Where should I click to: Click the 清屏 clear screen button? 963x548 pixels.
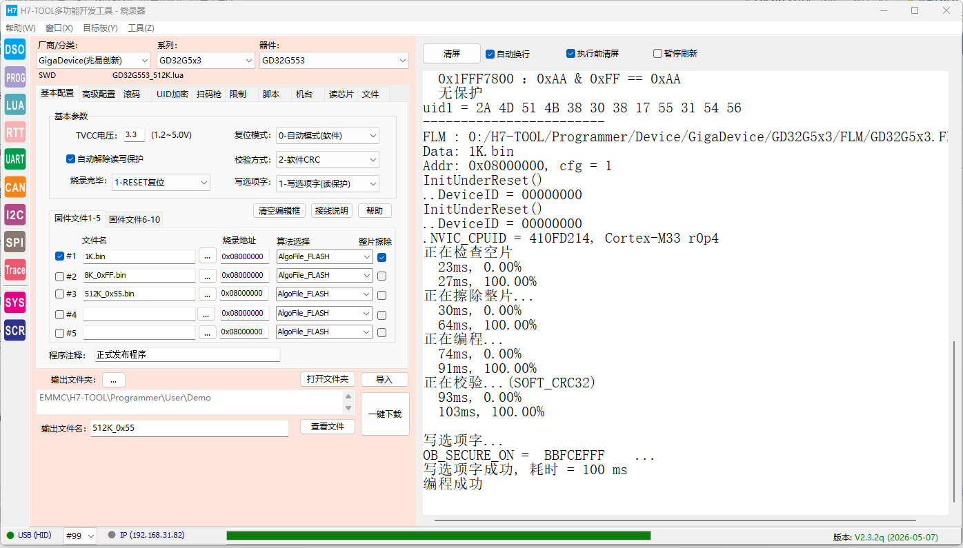point(452,53)
